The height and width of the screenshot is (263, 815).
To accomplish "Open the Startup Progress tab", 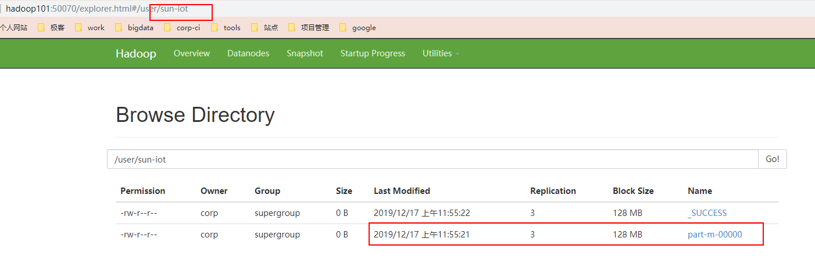I will tap(373, 53).
